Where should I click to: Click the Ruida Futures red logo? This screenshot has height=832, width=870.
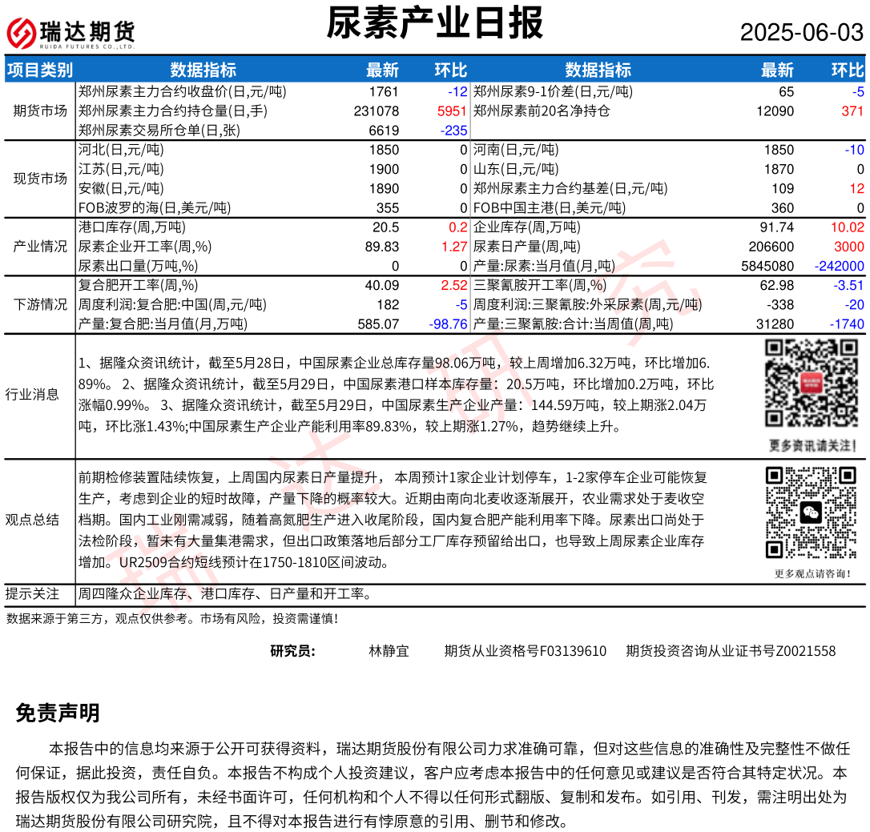[21, 33]
